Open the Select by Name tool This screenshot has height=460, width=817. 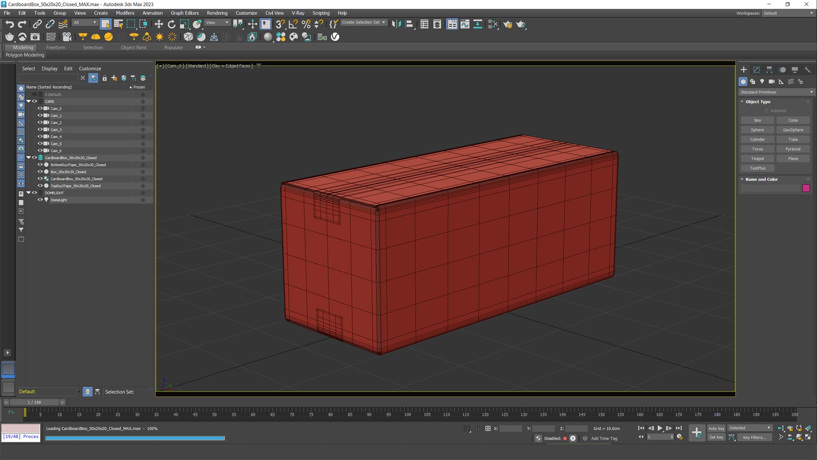click(118, 24)
